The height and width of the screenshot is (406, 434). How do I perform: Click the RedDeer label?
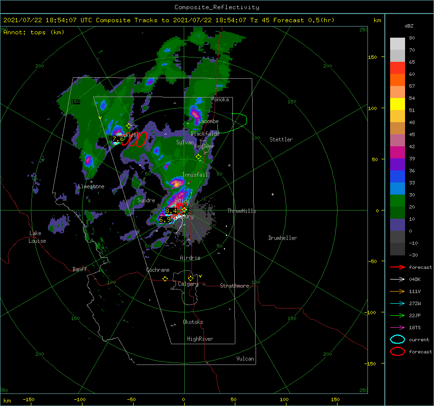pyautogui.click(x=204, y=146)
